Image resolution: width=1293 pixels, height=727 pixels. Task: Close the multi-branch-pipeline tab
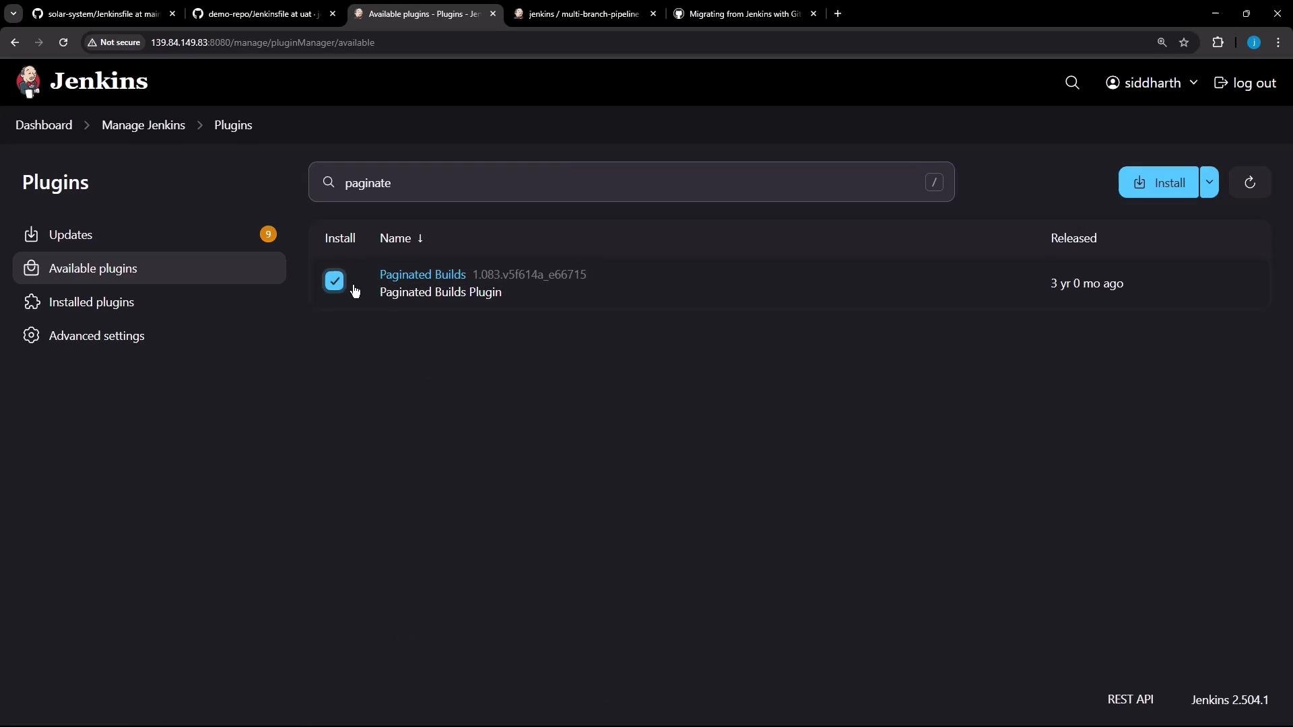coord(653,13)
